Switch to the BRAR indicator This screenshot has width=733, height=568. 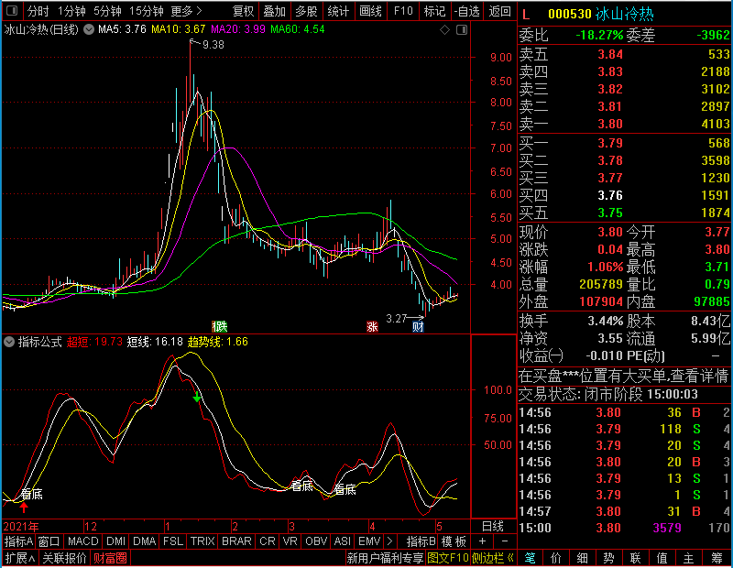pos(236,541)
